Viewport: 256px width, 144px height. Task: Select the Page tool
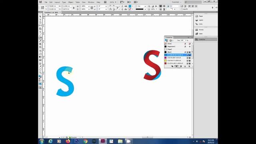tap(40, 22)
